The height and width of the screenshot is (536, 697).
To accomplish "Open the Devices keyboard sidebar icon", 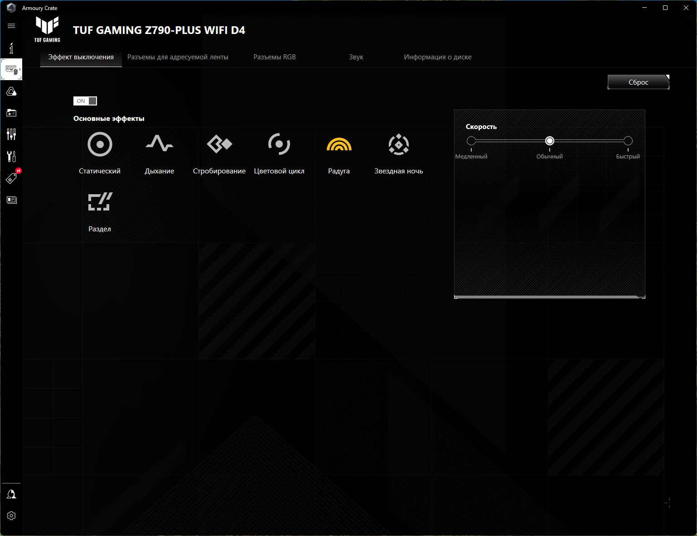I will click(11, 70).
